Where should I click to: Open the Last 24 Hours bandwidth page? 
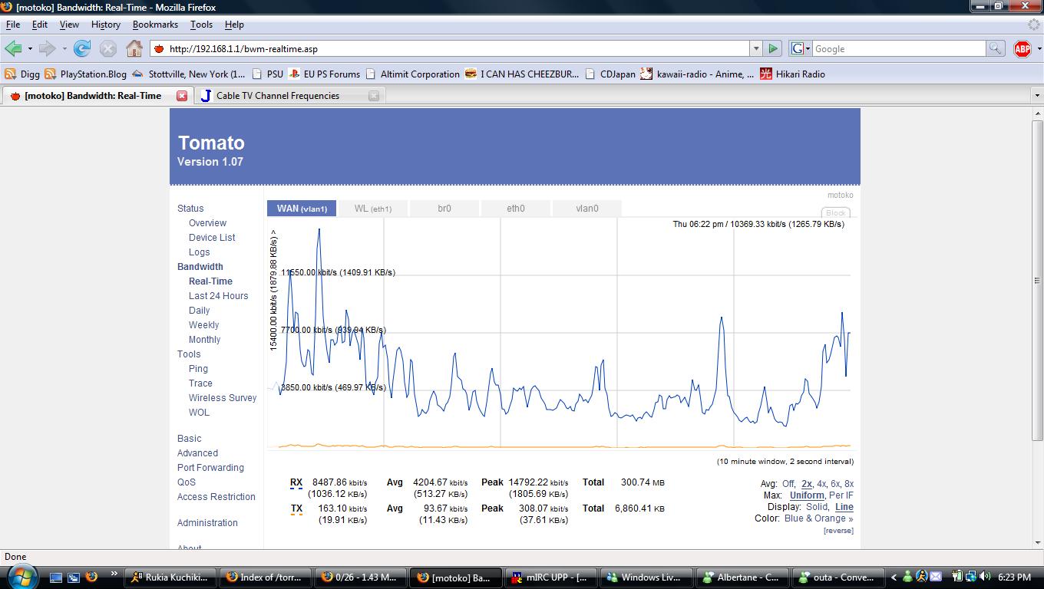click(x=218, y=296)
